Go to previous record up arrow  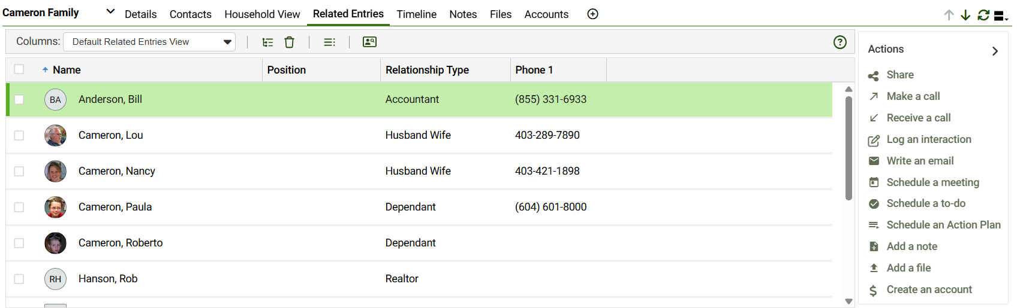(x=949, y=15)
